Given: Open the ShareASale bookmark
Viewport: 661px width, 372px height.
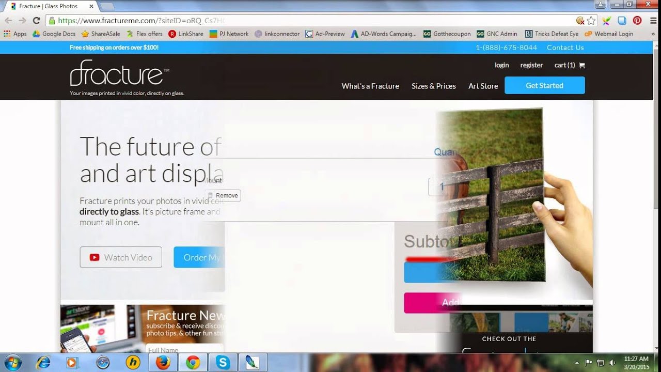Looking at the screenshot, I should coord(101,34).
